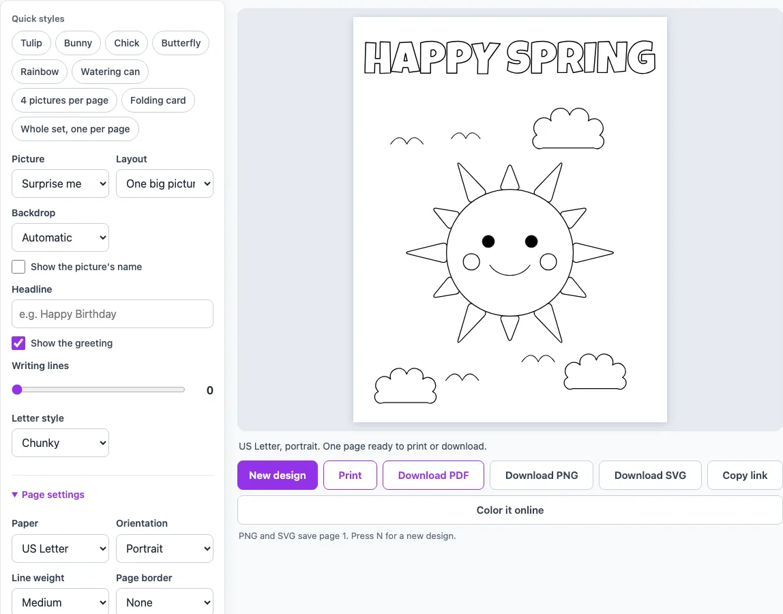The width and height of the screenshot is (783, 614).
Task: Apply the Tulip quick style
Action: [x=31, y=43]
